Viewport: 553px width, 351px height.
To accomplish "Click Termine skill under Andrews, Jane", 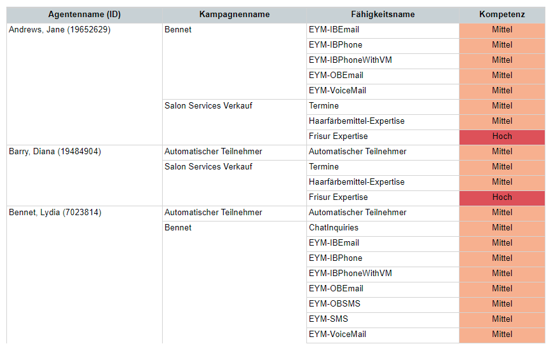I will [324, 105].
